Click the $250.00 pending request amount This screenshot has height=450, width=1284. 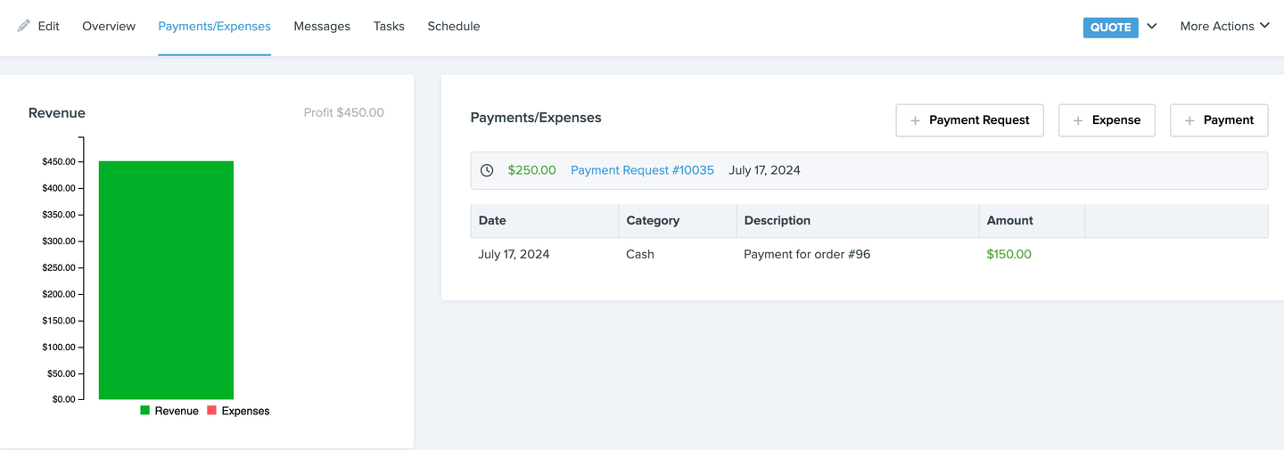532,170
